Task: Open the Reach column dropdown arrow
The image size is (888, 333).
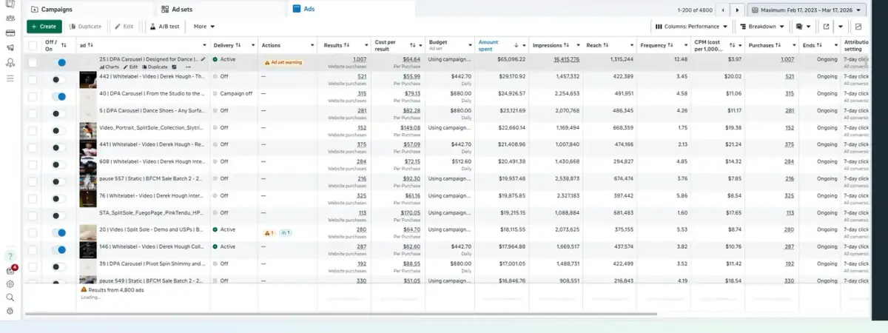Action: pyautogui.click(x=633, y=45)
